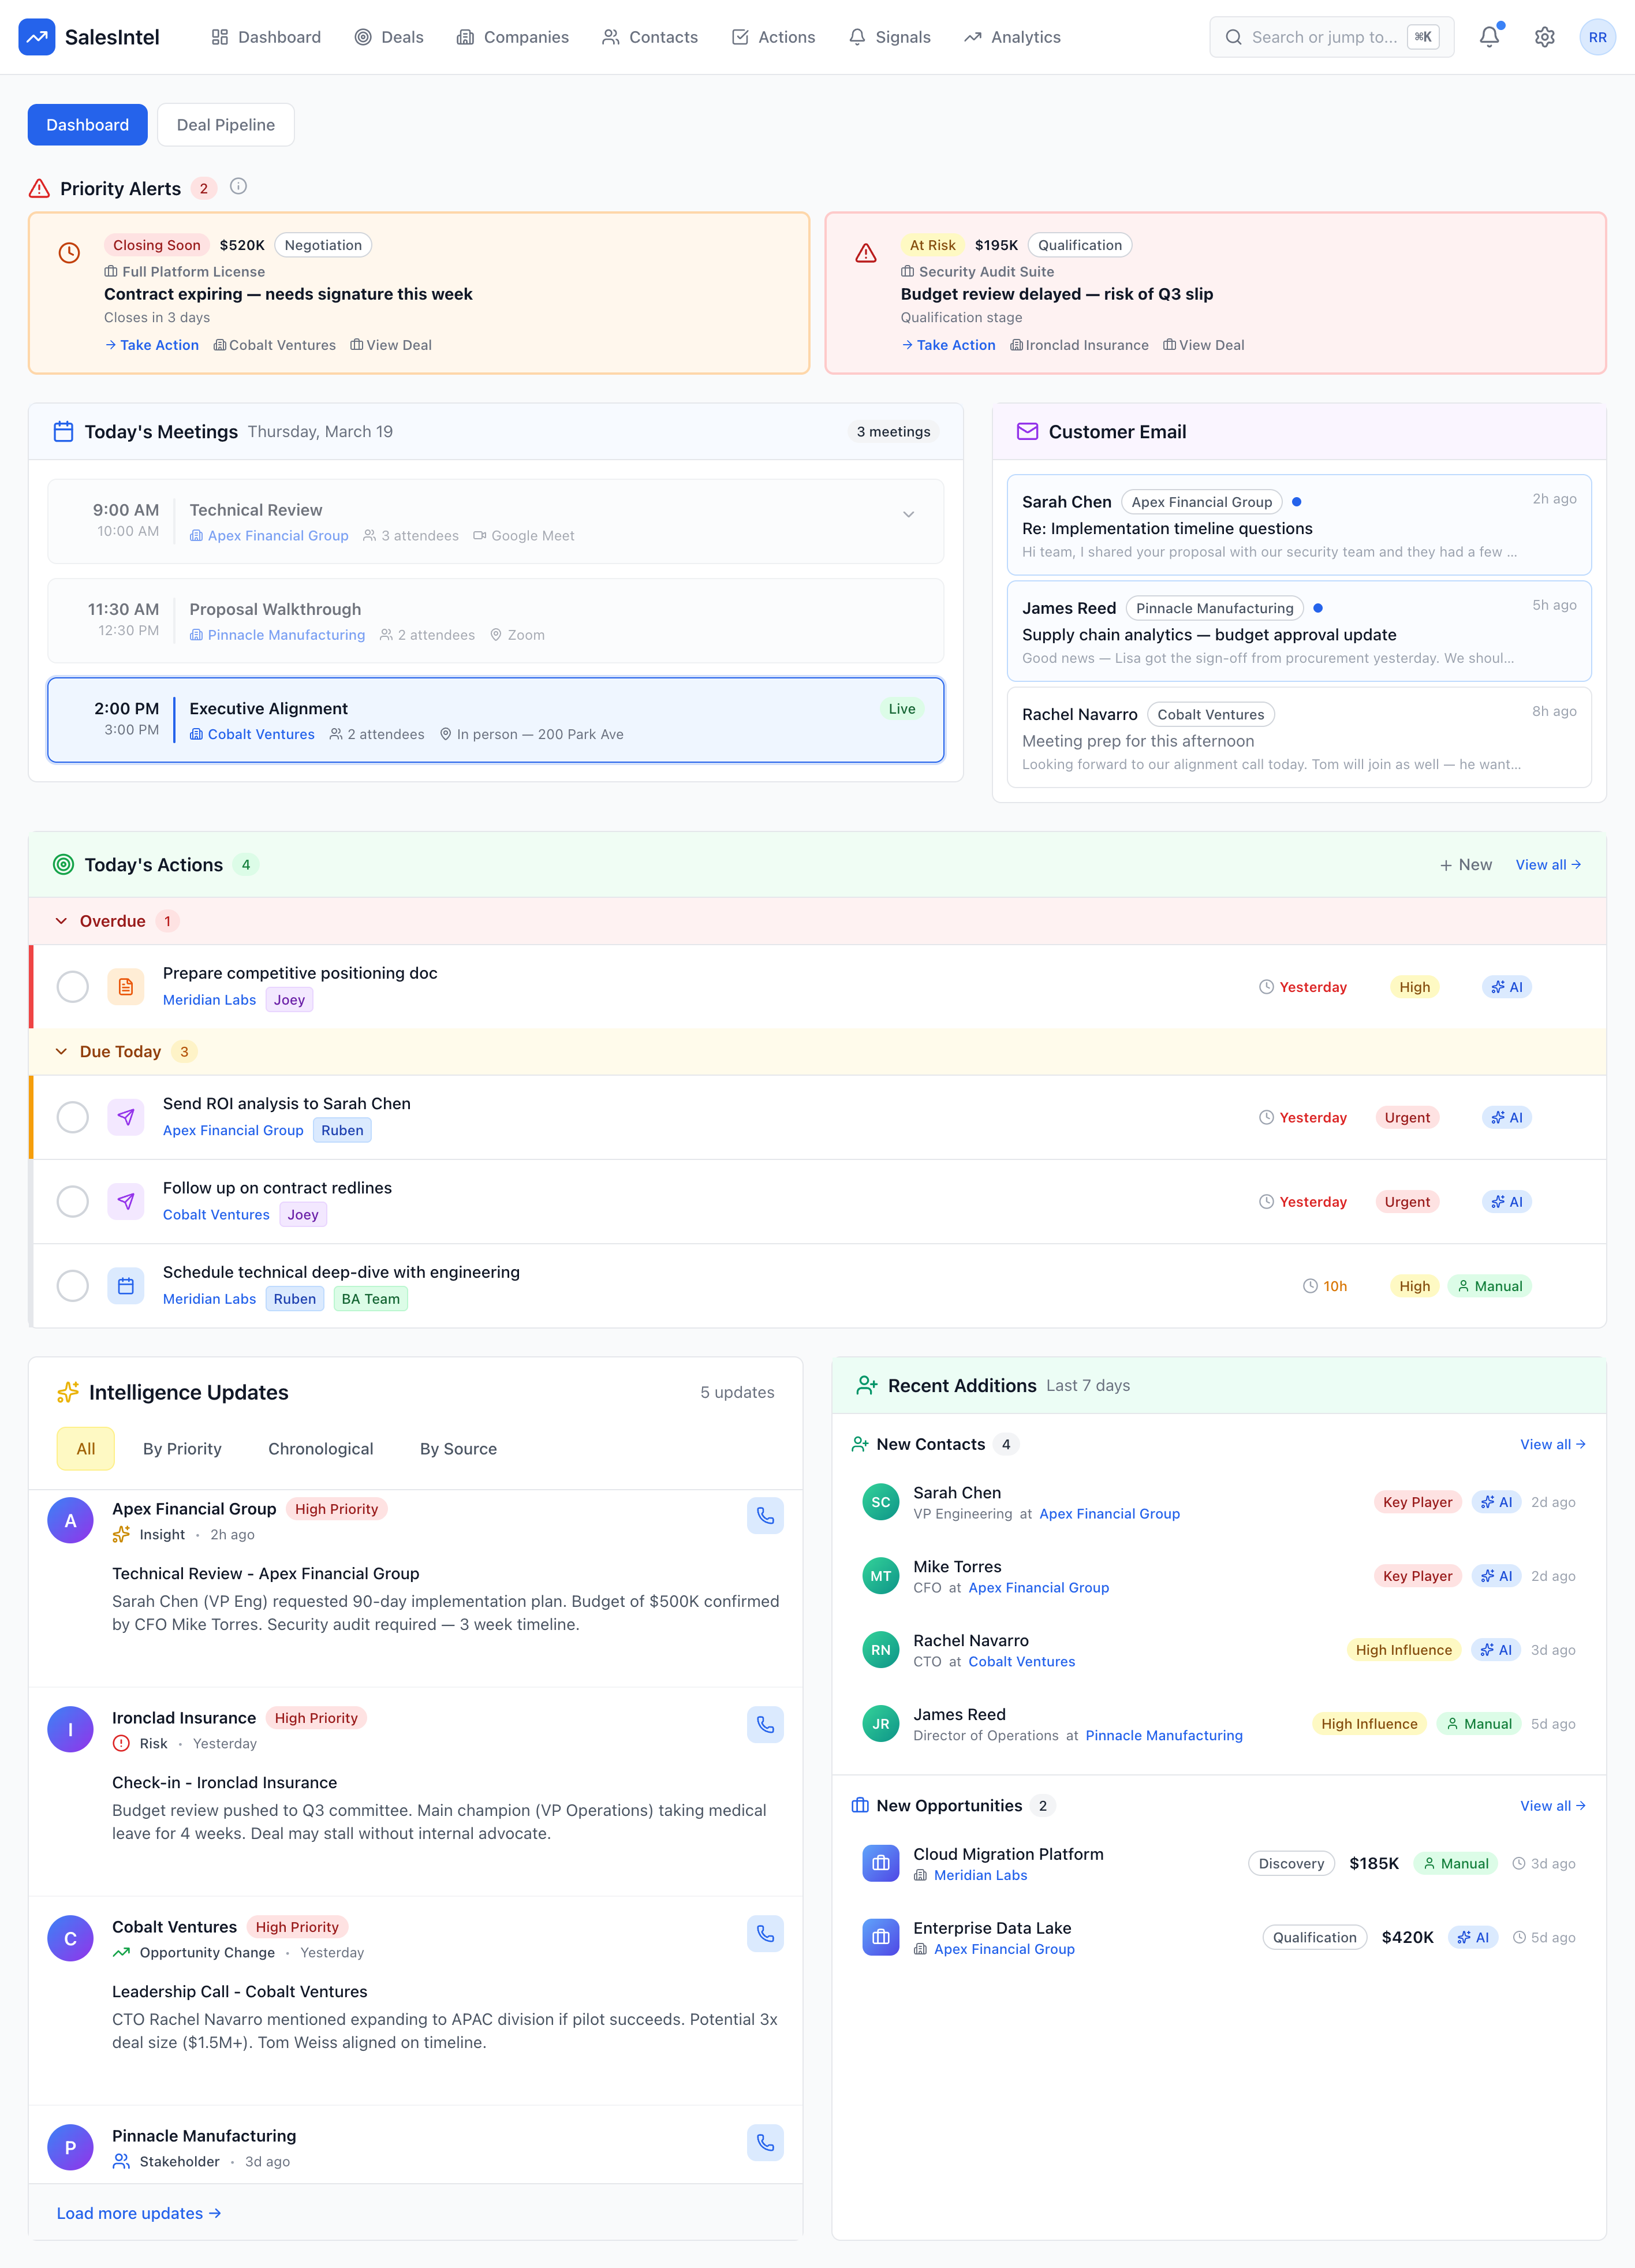The width and height of the screenshot is (1635, 2268).
Task: Switch to the Deal Pipeline tab
Action: (x=225, y=124)
